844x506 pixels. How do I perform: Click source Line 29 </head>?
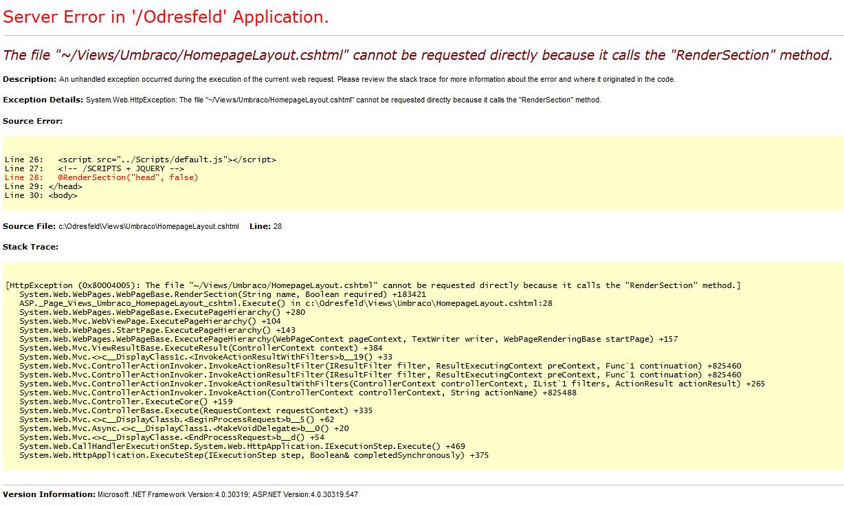tap(43, 186)
